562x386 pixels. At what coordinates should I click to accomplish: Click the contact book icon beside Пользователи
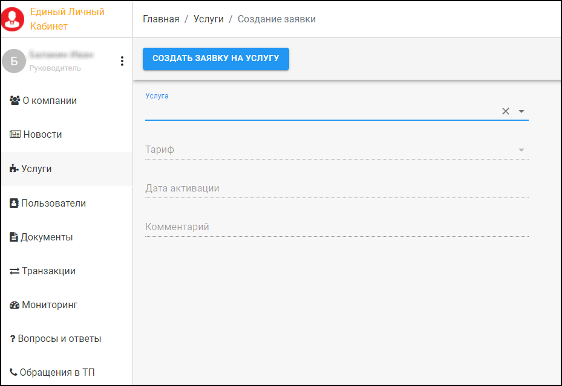[x=14, y=204]
